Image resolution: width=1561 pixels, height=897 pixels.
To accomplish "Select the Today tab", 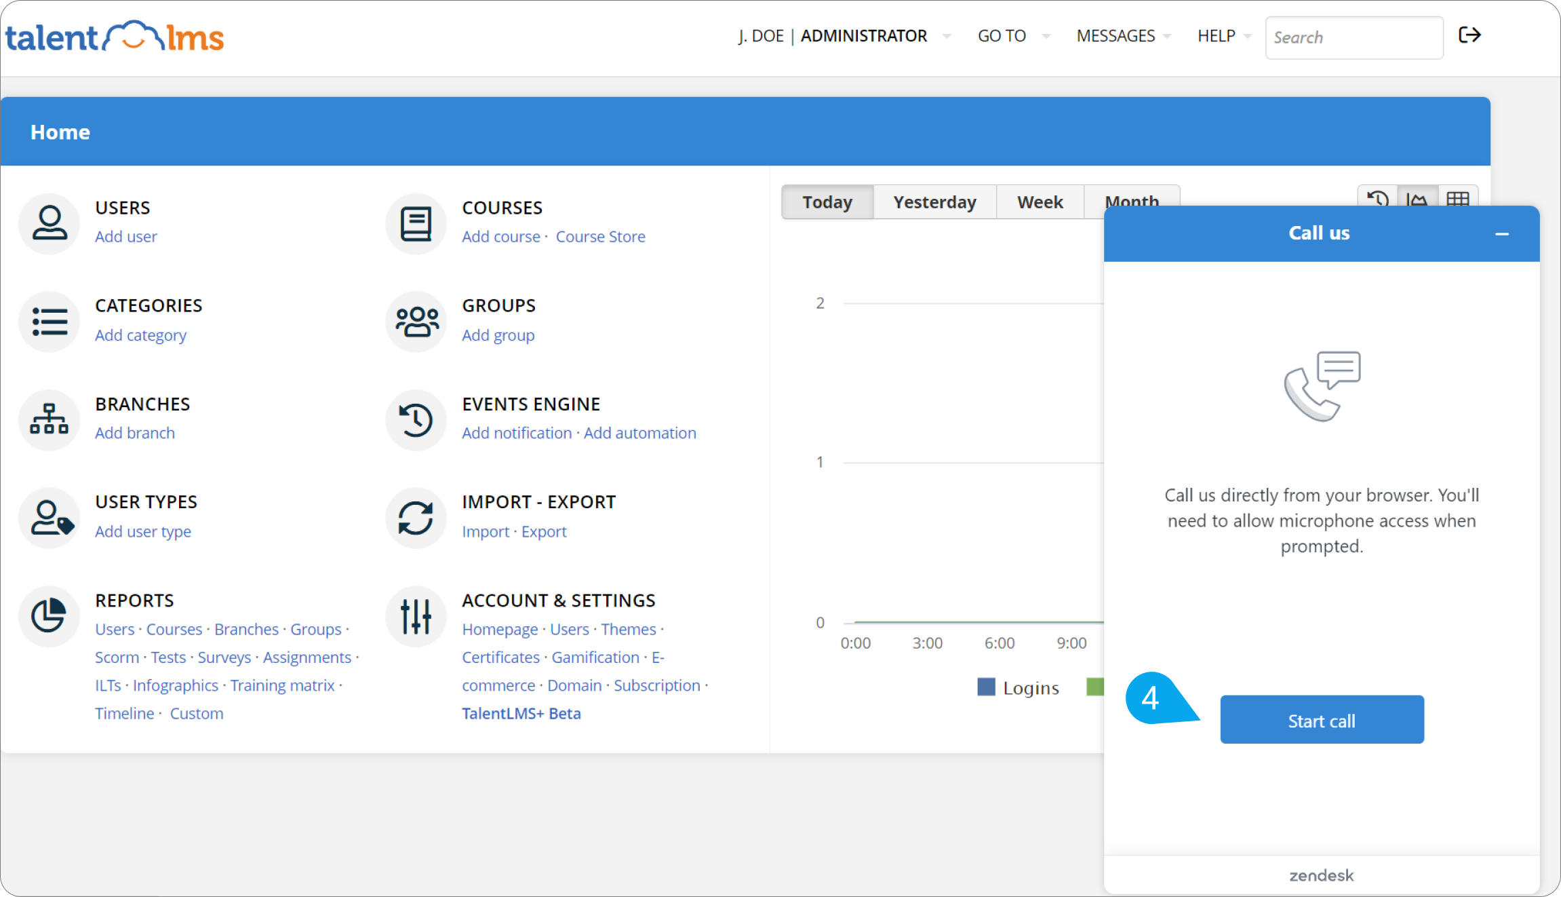I will pos(827,202).
